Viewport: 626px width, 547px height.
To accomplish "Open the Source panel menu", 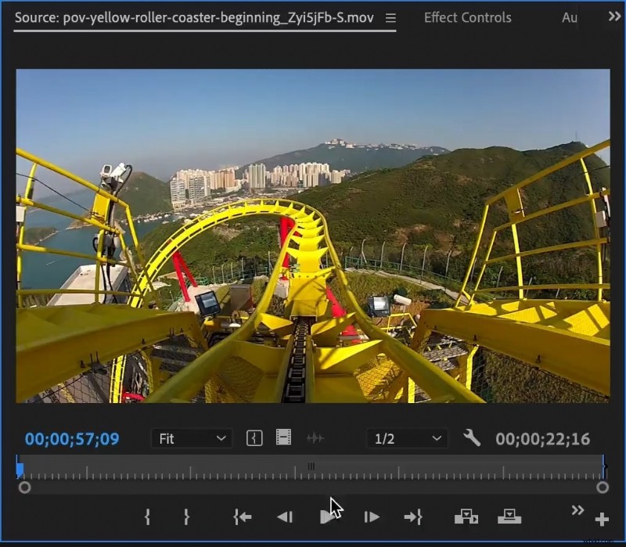I will pos(389,17).
